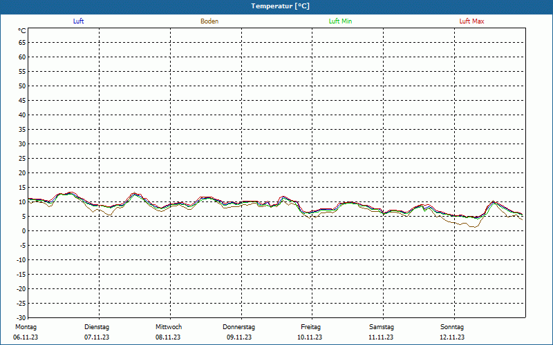553x345 pixels.
Task: Click the 20 value on temperature axis
Action: (22, 173)
